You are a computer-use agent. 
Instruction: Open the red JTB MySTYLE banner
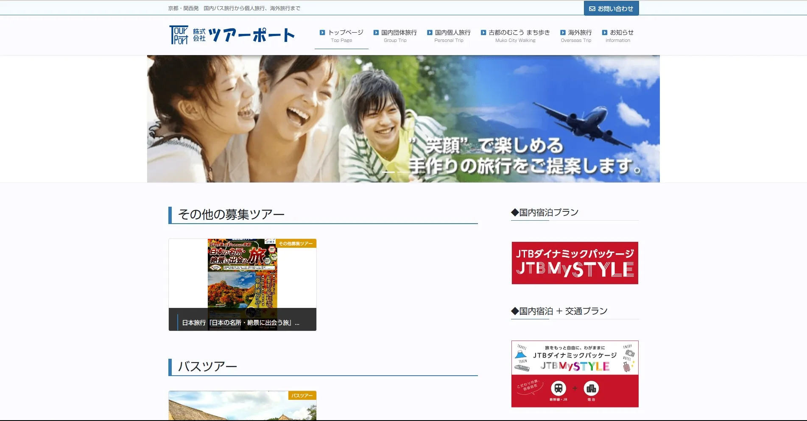[x=575, y=263]
